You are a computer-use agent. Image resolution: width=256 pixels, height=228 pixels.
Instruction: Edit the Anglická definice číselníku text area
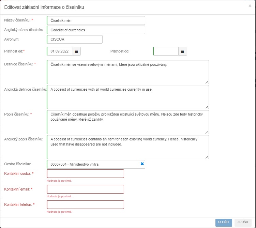coord(127,97)
